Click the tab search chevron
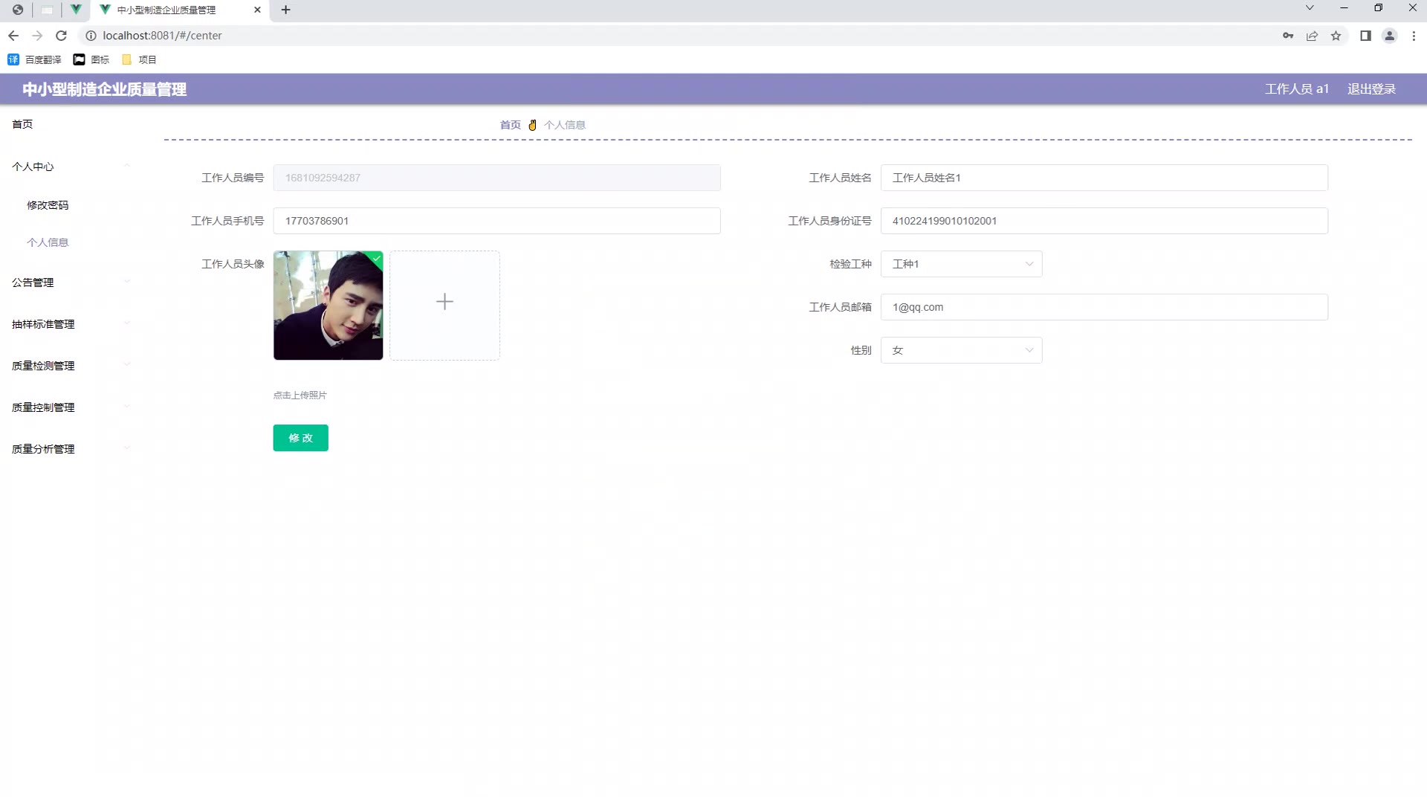This screenshot has width=1427, height=797. (x=1310, y=8)
